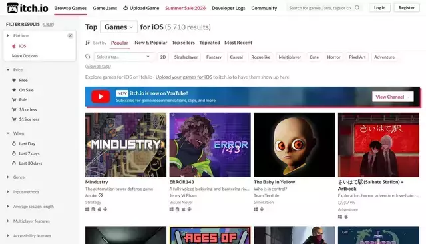426x244 pixels.
Task: Click the clock icon beside Last 7 days
Action: [14, 153]
